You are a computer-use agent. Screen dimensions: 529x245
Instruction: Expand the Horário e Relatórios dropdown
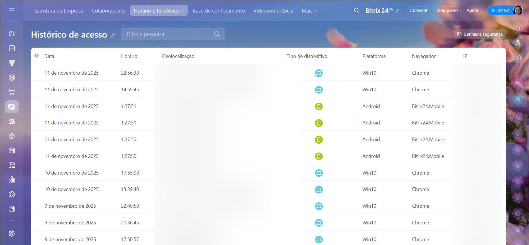(x=159, y=11)
